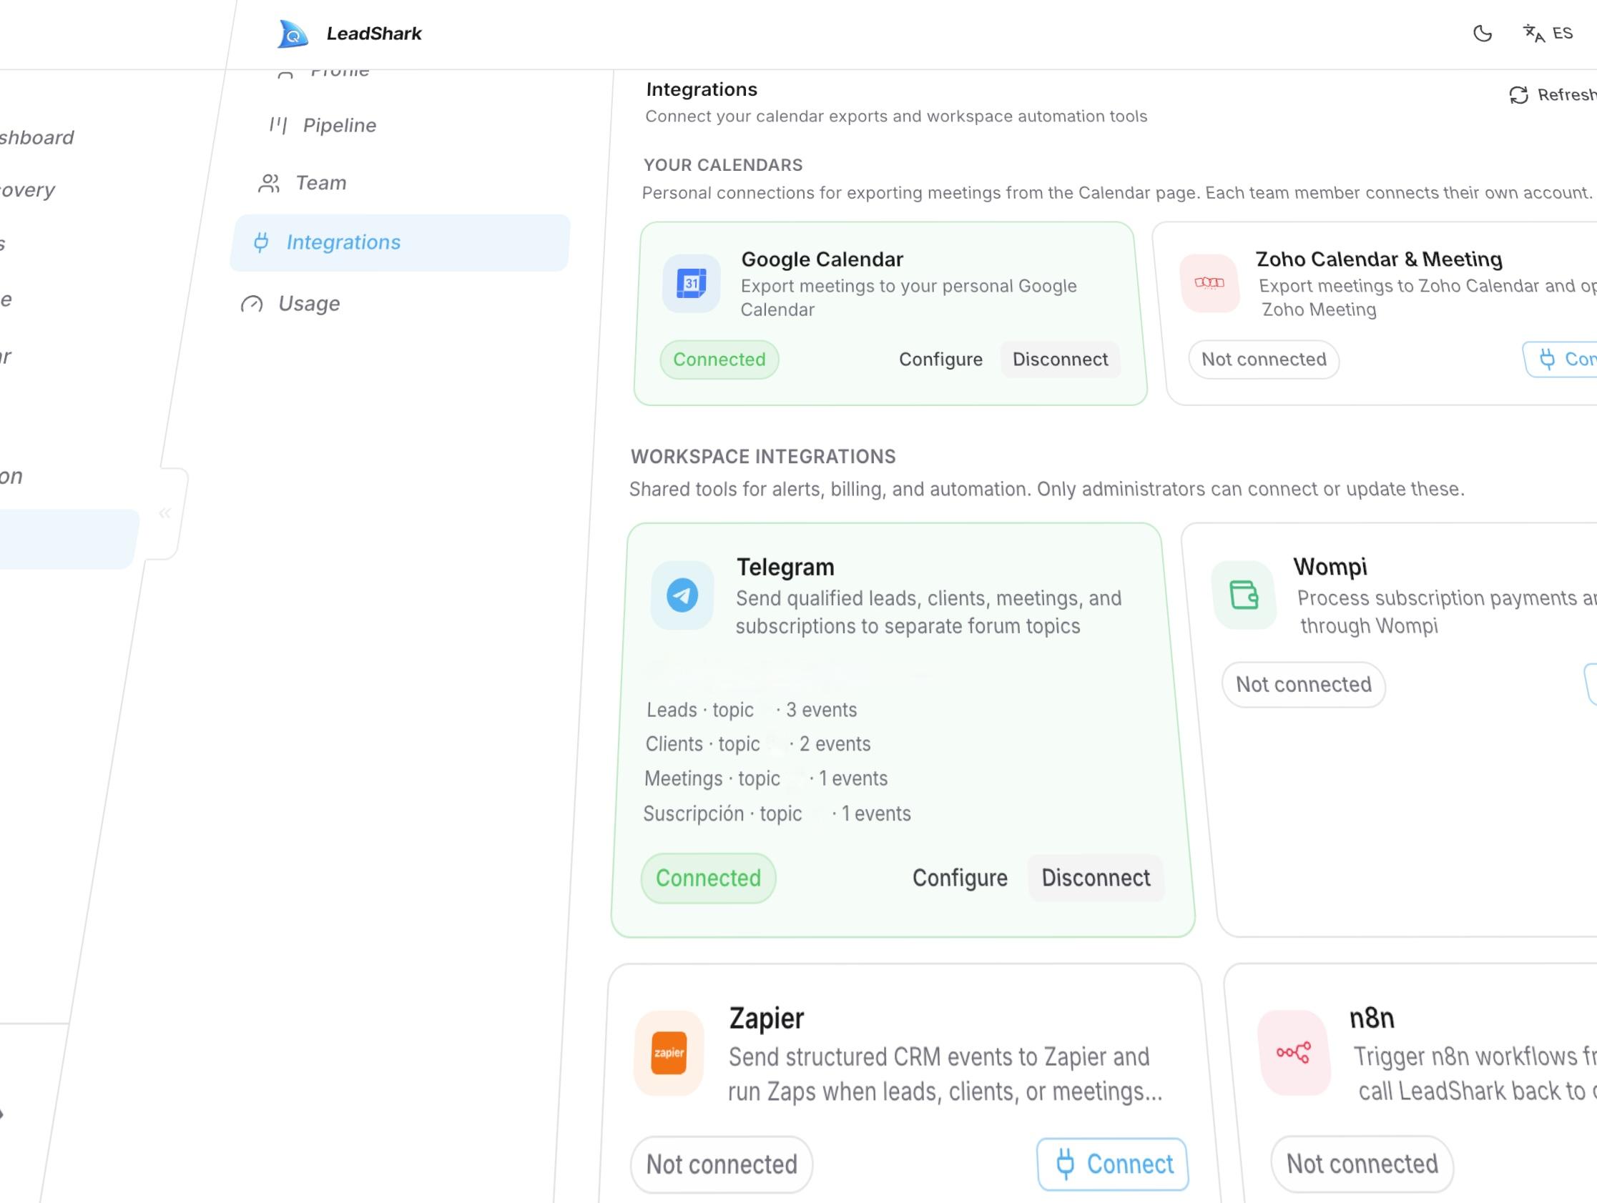Click the Team people icon
The width and height of the screenshot is (1597, 1203).
(269, 183)
